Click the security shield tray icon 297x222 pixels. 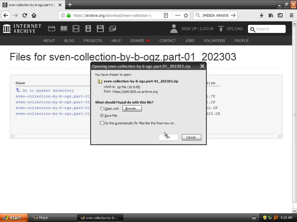click(x=265, y=218)
